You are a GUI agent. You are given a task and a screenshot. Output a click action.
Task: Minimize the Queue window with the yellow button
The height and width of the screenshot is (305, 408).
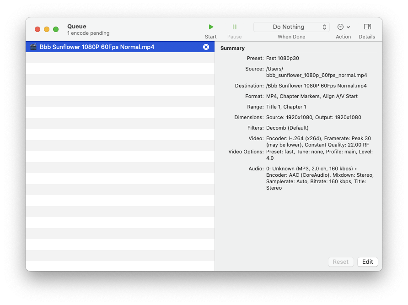[x=47, y=29]
